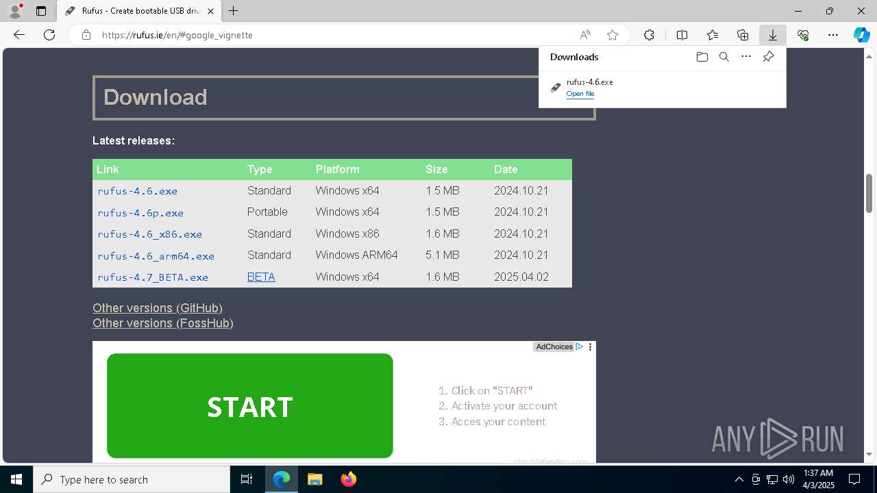View site information lock icon

(86, 35)
